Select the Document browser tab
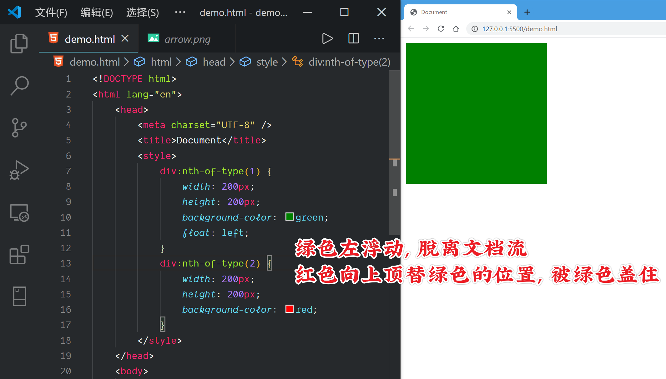 point(460,12)
